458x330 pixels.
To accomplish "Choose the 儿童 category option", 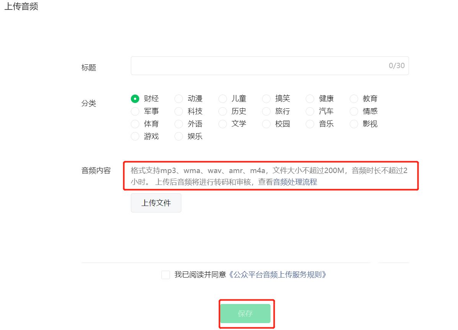I will tap(223, 99).
